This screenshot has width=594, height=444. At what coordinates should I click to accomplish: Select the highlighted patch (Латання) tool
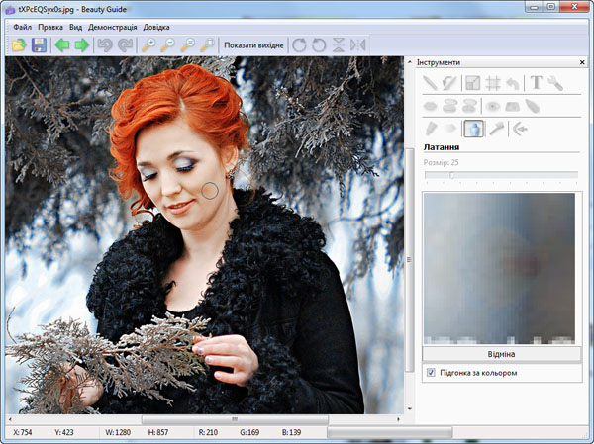coord(473,128)
